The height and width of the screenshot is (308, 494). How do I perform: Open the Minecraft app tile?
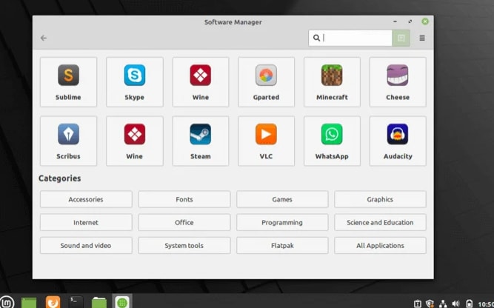pyautogui.click(x=332, y=82)
